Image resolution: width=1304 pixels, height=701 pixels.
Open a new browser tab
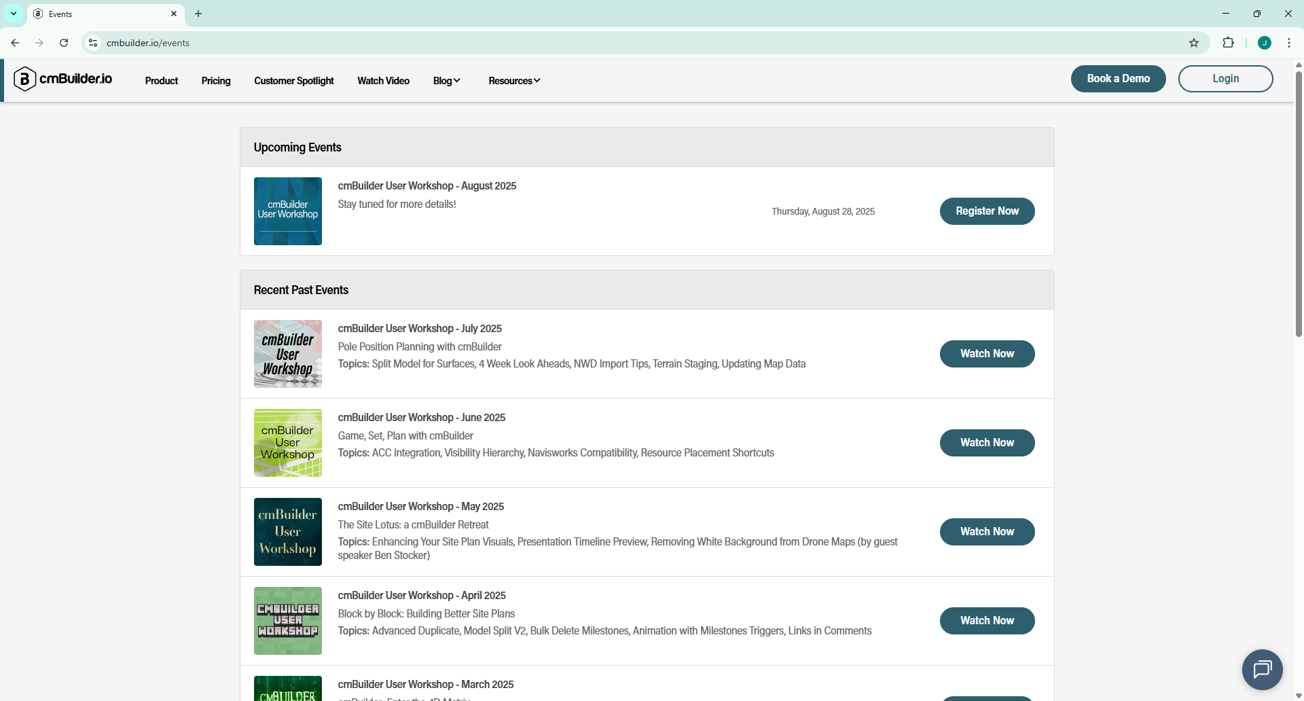[x=198, y=14]
